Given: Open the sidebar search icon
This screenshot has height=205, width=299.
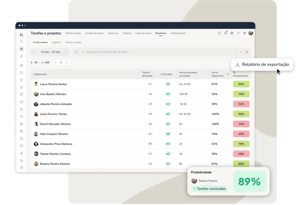Looking at the screenshot, I should pyautogui.click(x=22, y=41).
